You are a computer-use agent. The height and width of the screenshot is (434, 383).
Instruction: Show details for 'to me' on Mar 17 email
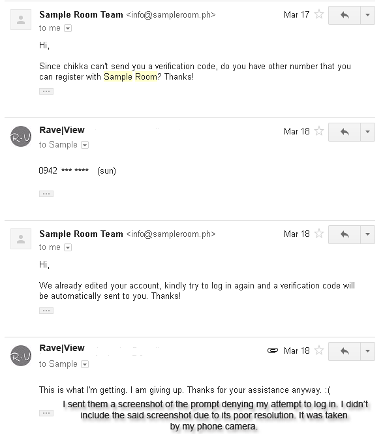(68, 28)
